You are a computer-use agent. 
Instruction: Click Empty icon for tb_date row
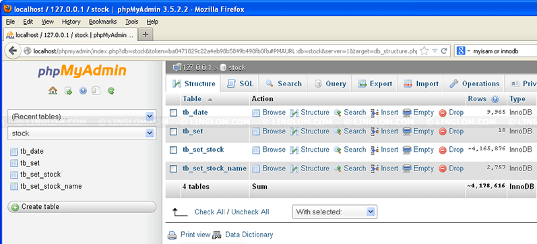coord(407,113)
